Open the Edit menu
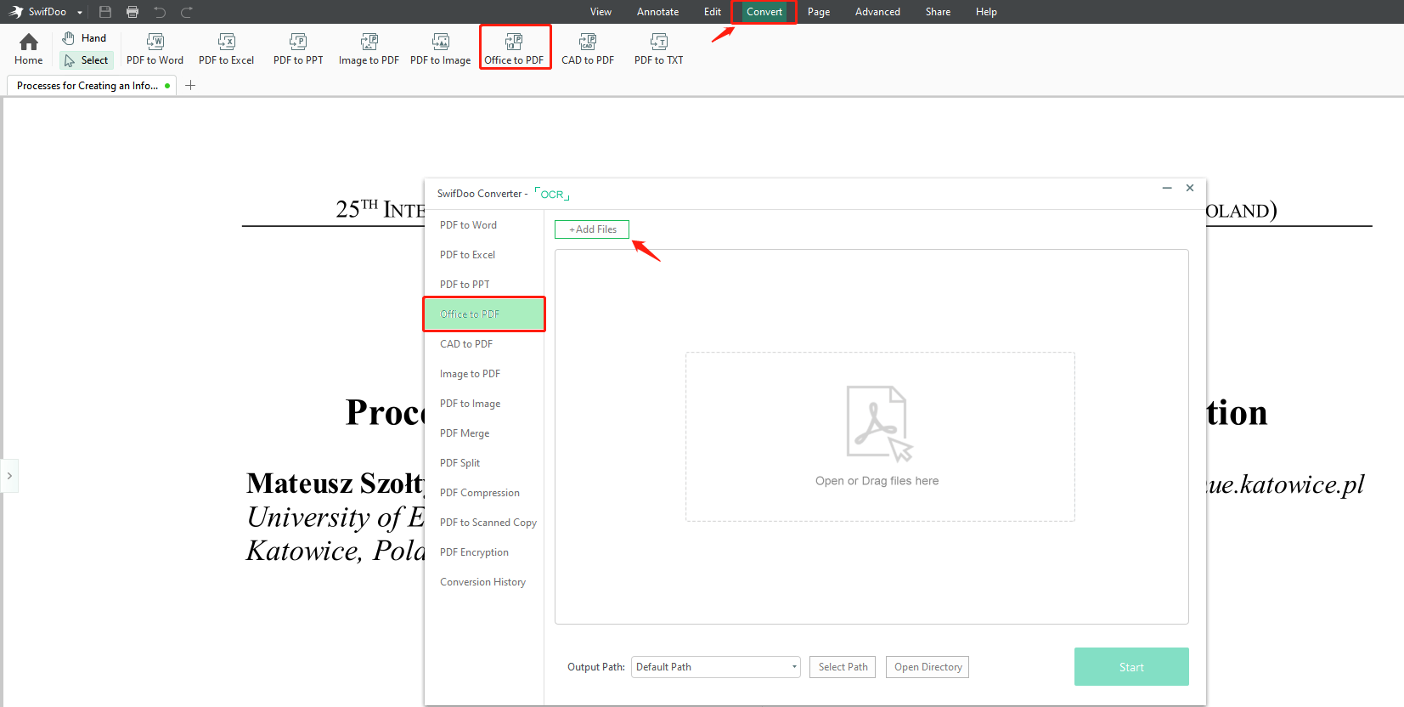1404x707 pixels. [712, 12]
